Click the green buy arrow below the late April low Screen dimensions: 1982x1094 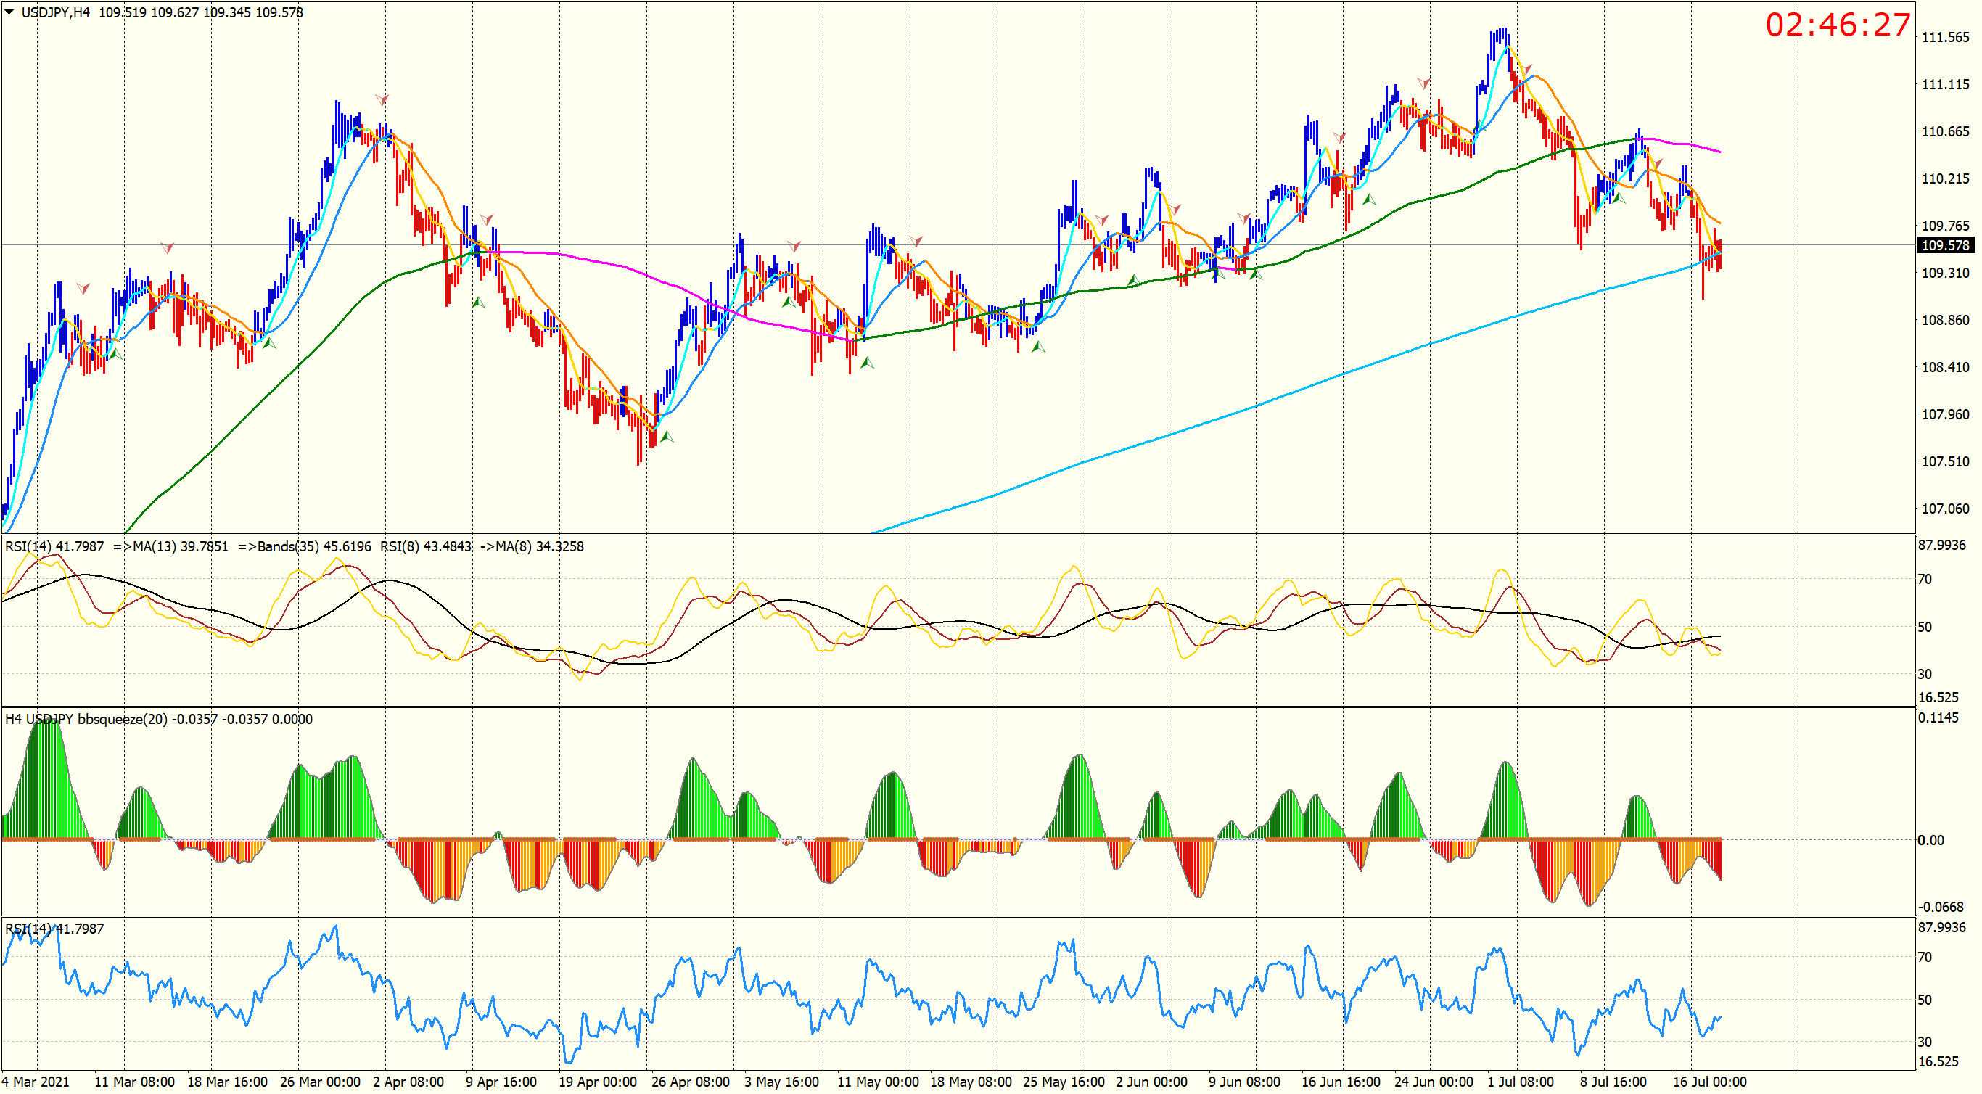(x=666, y=437)
